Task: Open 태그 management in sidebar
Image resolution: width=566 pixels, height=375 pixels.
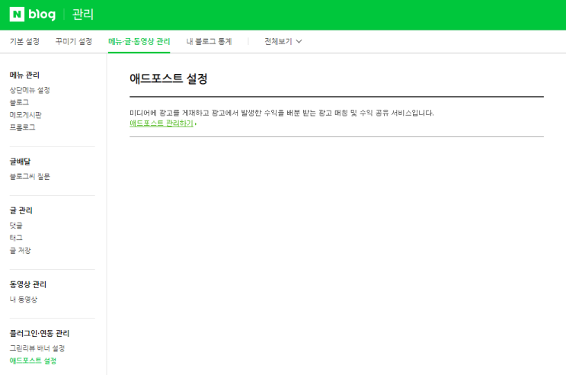Action: 16,238
